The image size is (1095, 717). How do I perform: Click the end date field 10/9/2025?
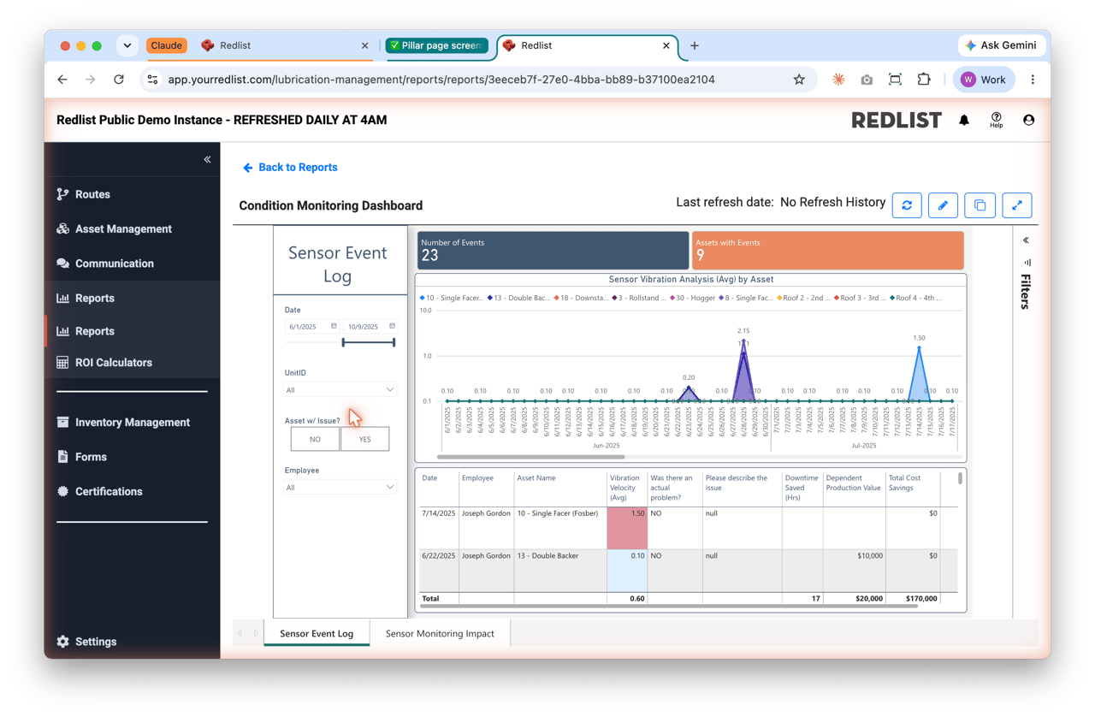pyautogui.click(x=364, y=327)
